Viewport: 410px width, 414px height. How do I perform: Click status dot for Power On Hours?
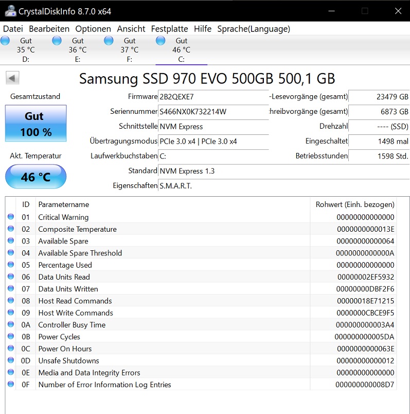pos(11,348)
